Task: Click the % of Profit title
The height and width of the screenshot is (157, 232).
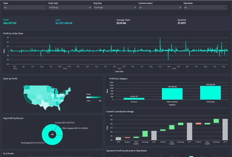Action: 8,154
